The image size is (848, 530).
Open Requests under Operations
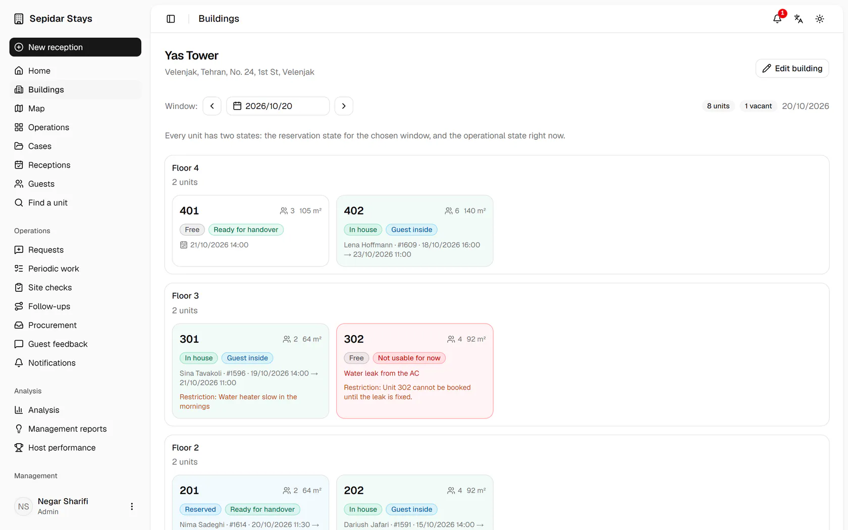(75, 250)
